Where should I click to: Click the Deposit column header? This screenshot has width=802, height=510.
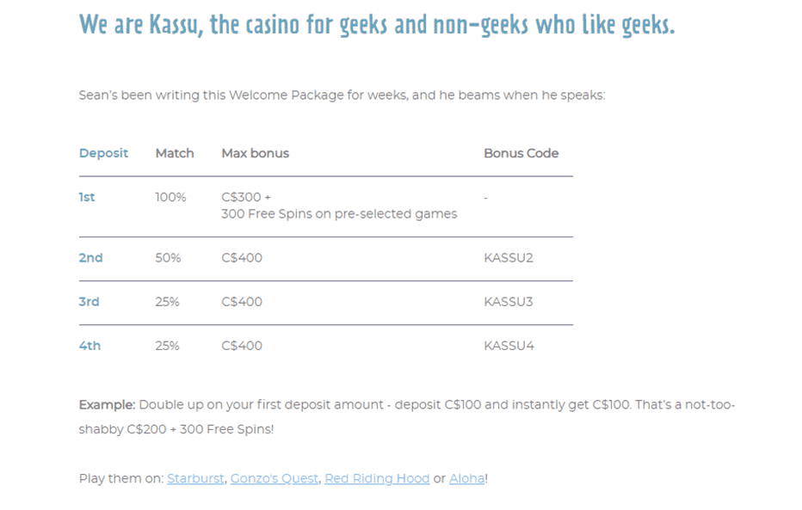coord(103,153)
